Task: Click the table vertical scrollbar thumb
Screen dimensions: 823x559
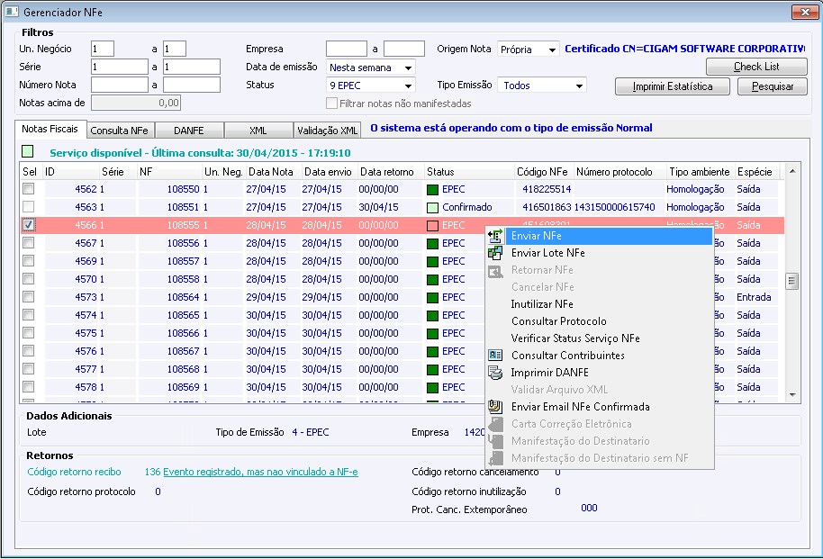Action: (x=792, y=282)
